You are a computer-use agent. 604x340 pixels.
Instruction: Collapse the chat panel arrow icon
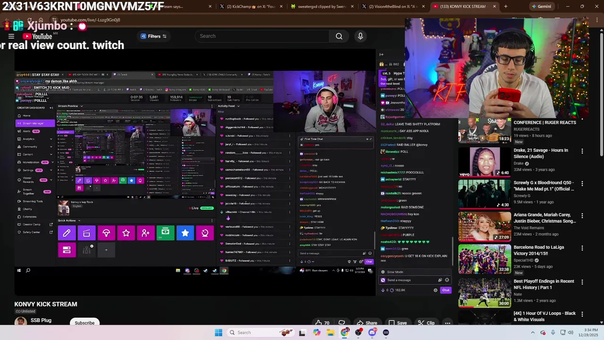(381, 54)
